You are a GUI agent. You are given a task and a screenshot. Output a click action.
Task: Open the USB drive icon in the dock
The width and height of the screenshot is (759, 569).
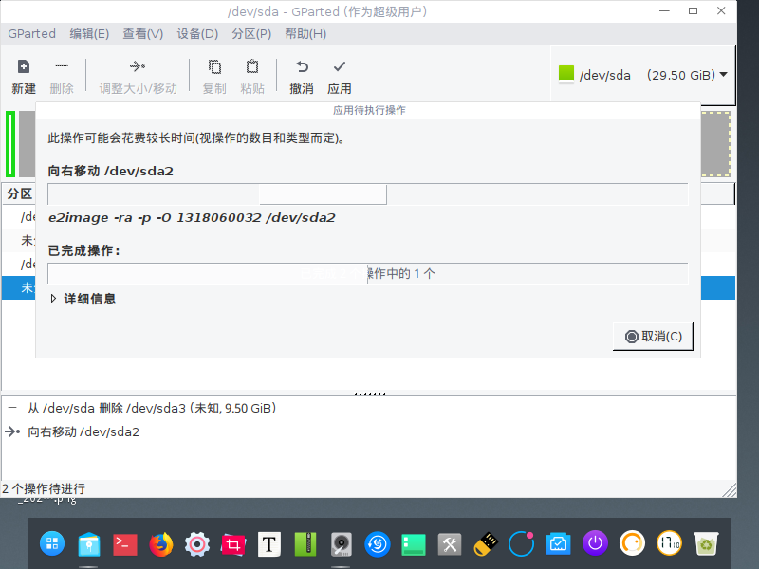[x=486, y=544]
